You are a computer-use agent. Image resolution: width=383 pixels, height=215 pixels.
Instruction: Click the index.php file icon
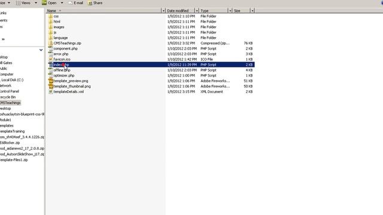pos(50,64)
